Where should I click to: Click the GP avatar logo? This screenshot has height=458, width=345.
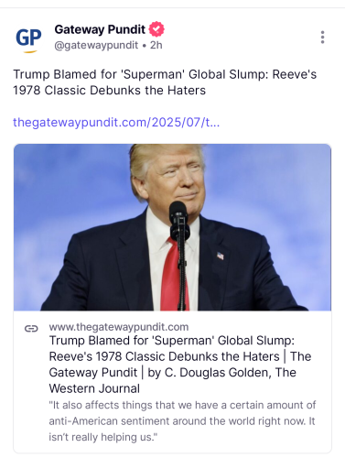[28, 38]
